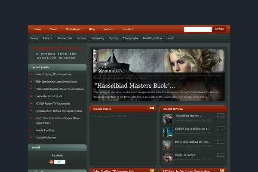The height and width of the screenshot is (172, 258).
Task: Open Hasselblad Masters review title
Action: pyautogui.click(x=188, y=116)
